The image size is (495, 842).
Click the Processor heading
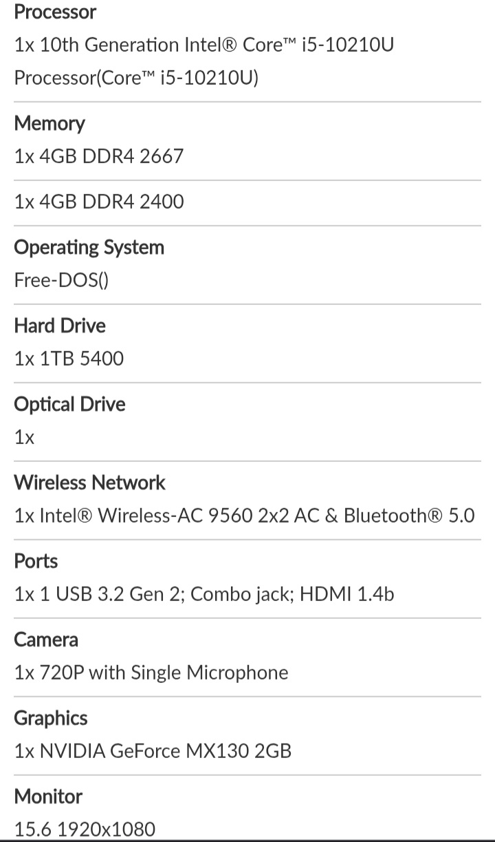point(55,12)
